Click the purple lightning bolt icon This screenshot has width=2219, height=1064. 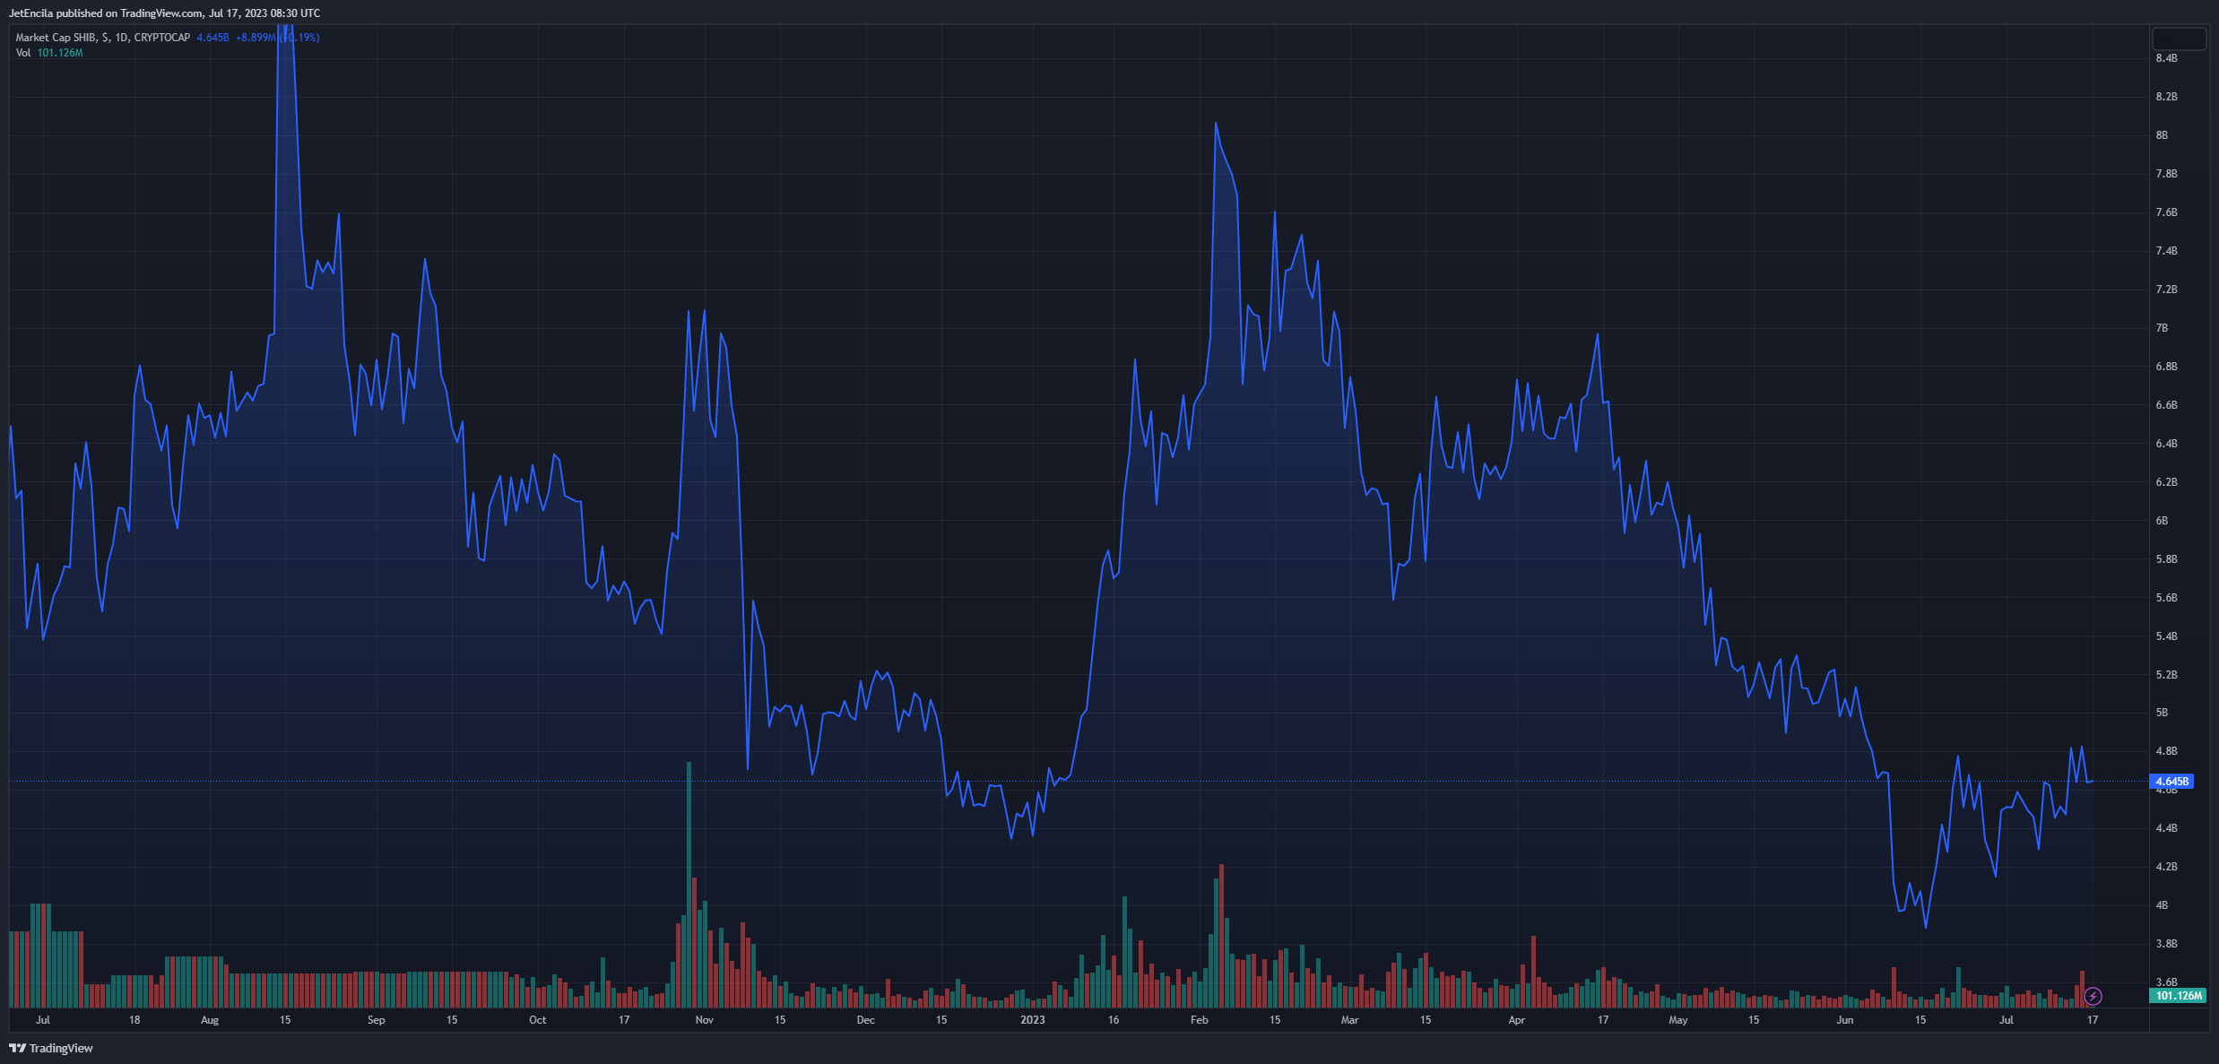pos(2093,996)
